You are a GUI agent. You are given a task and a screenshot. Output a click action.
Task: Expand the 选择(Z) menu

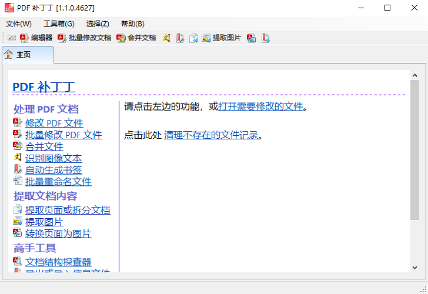point(98,24)
